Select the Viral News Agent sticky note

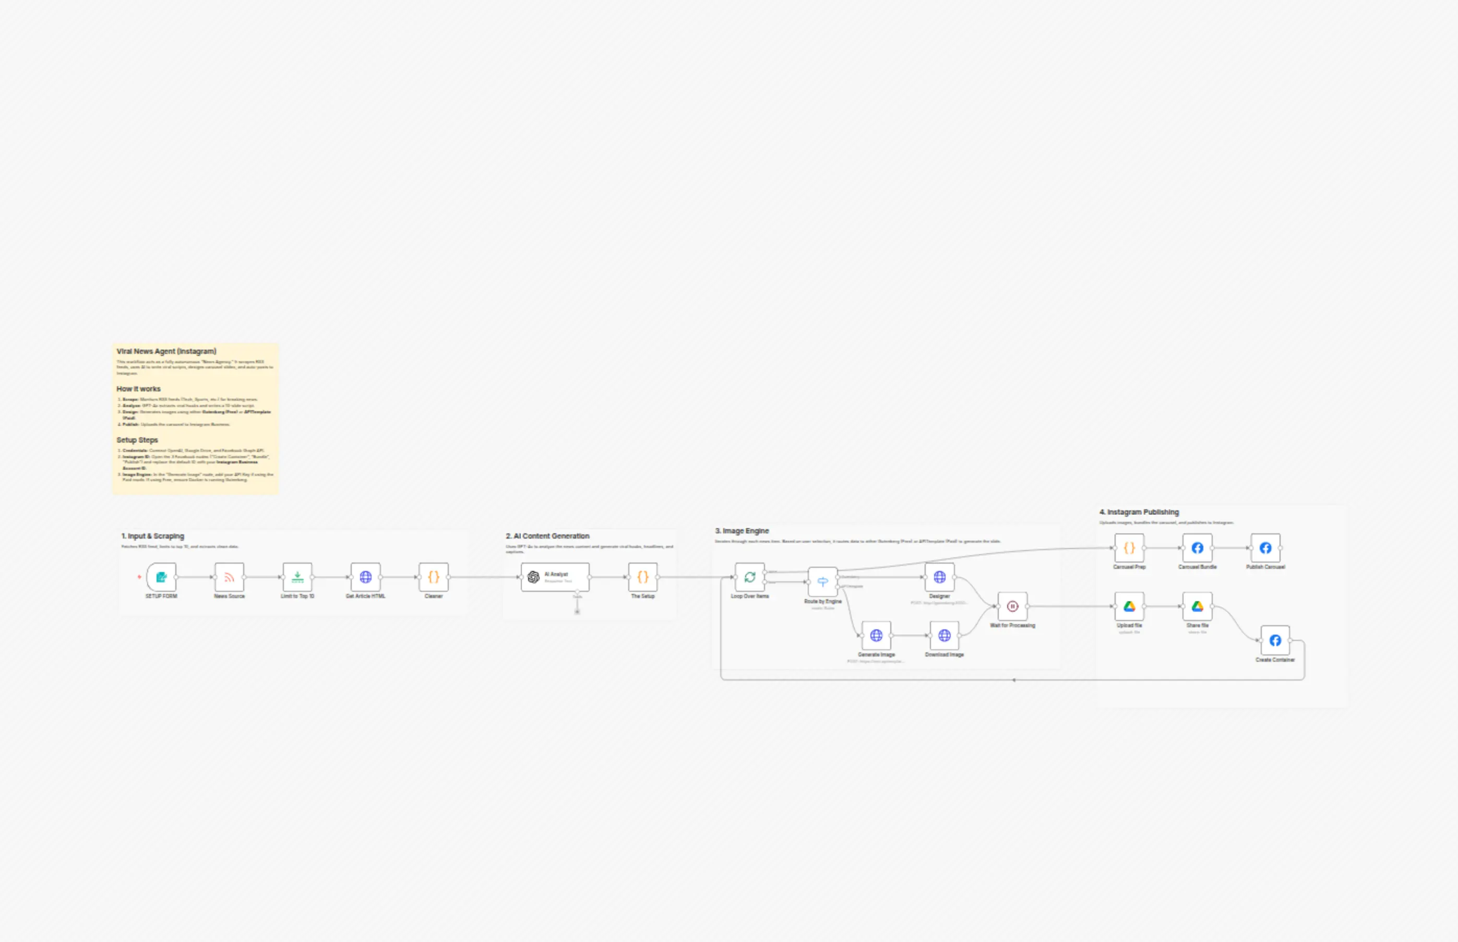point(196,419)
